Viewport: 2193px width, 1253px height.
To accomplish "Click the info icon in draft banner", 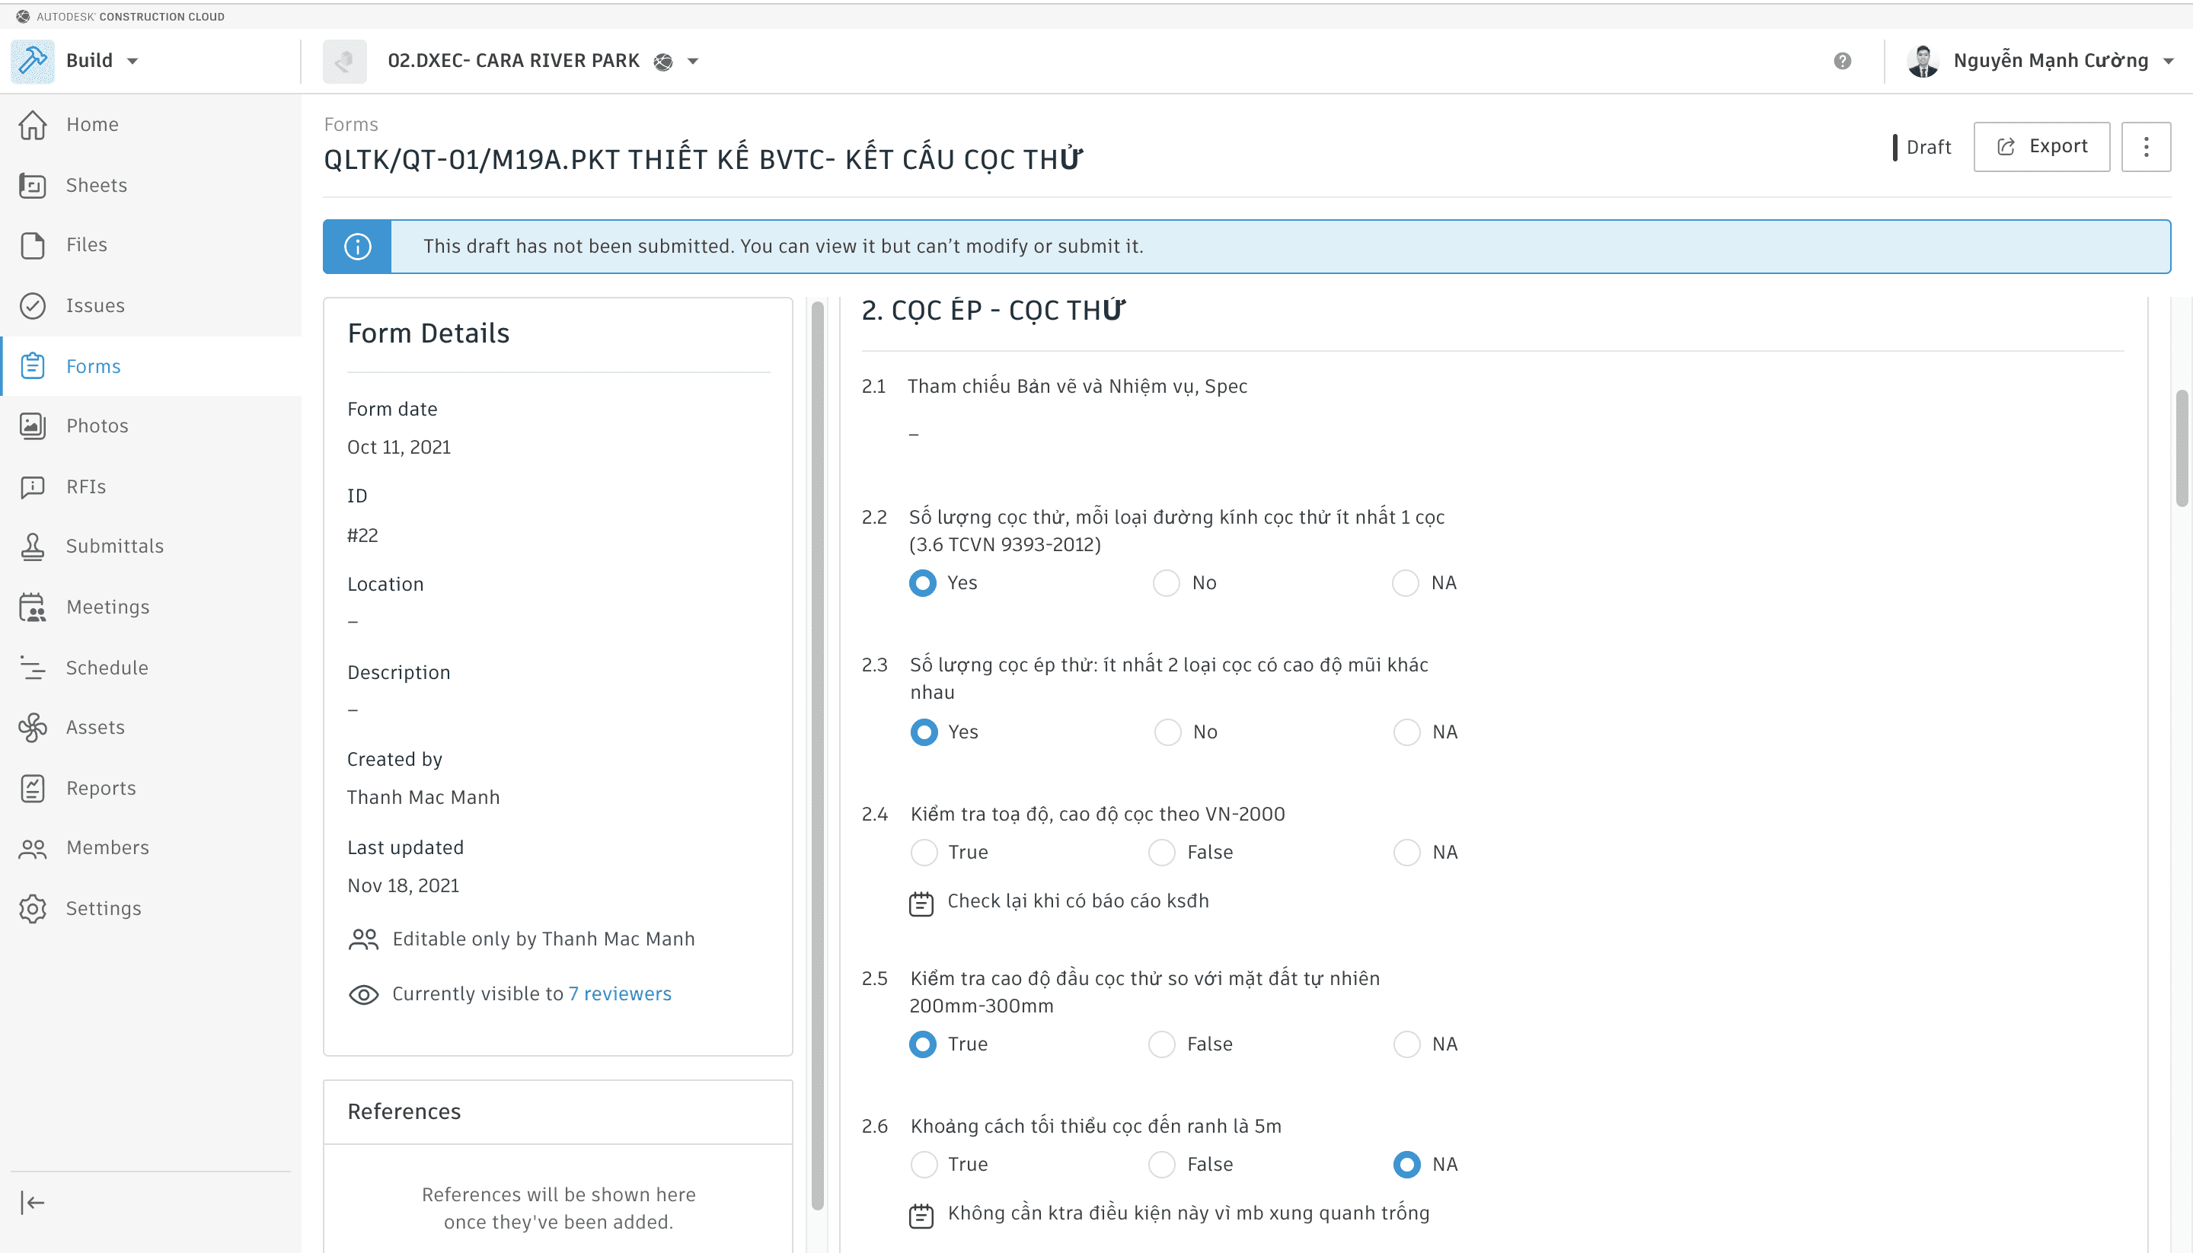I will coord(357,247).
